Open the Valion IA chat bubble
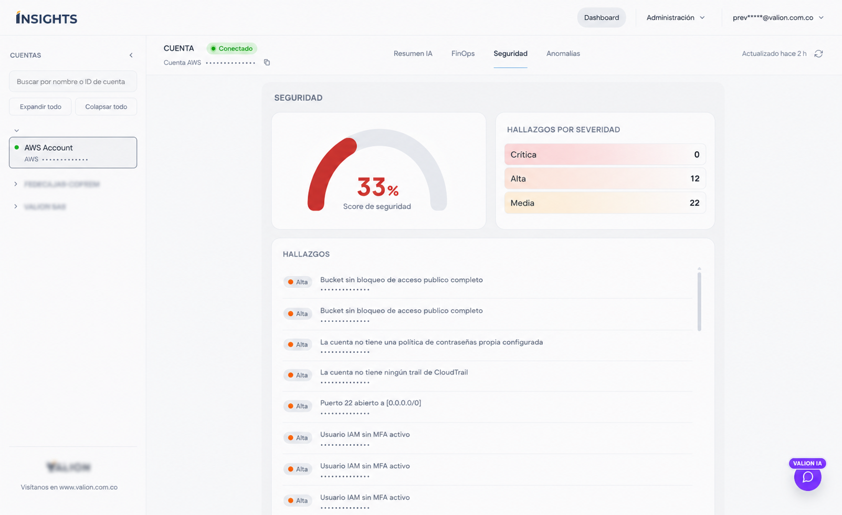This screenshot has width=842, height=515. 807,477
